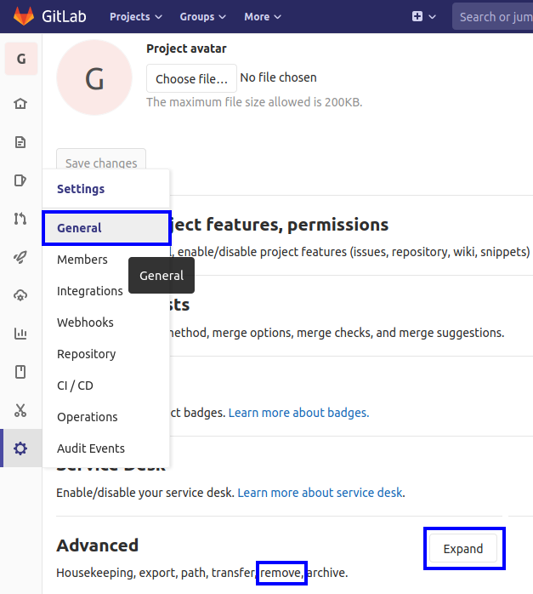Screen dimensions: 533x594
Task: Open the plus new-item dropdown
Action: (423, 16)
